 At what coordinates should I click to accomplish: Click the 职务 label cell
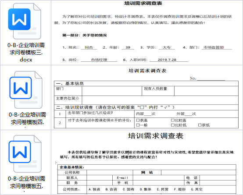coord(72,183)
